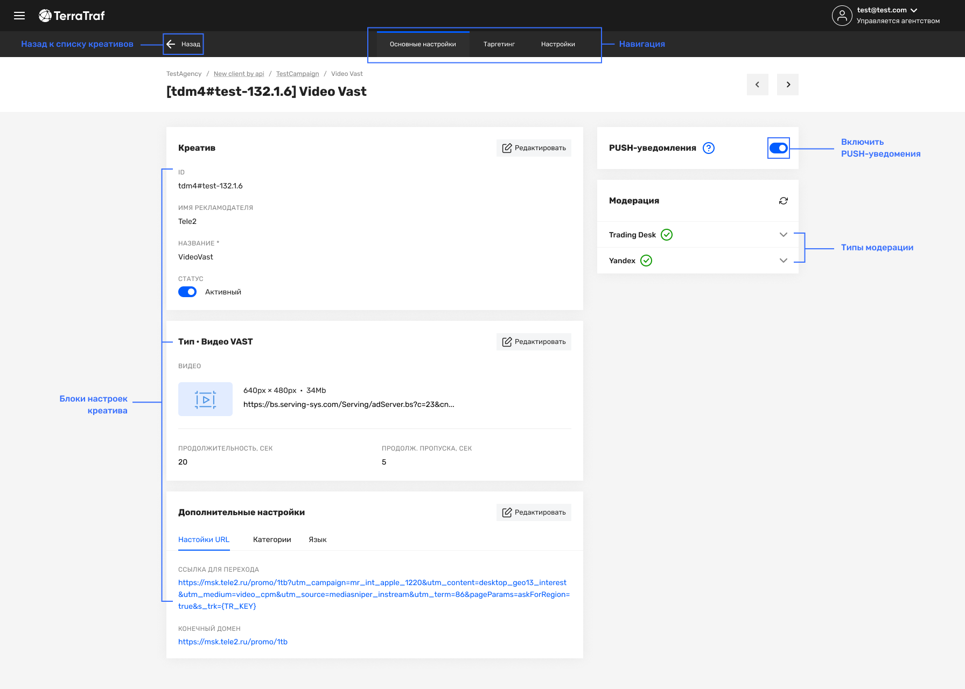Screen dimensions: 965x689
Task: Go back using the Назад button
Action: pyautogui.click(x=184, y=44)
